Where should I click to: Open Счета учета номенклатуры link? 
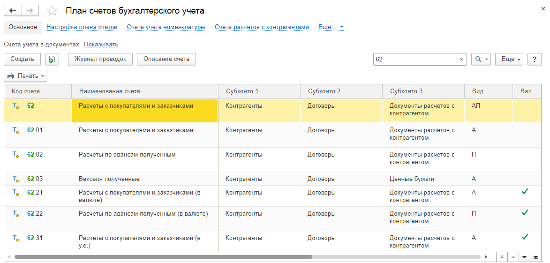166,27
